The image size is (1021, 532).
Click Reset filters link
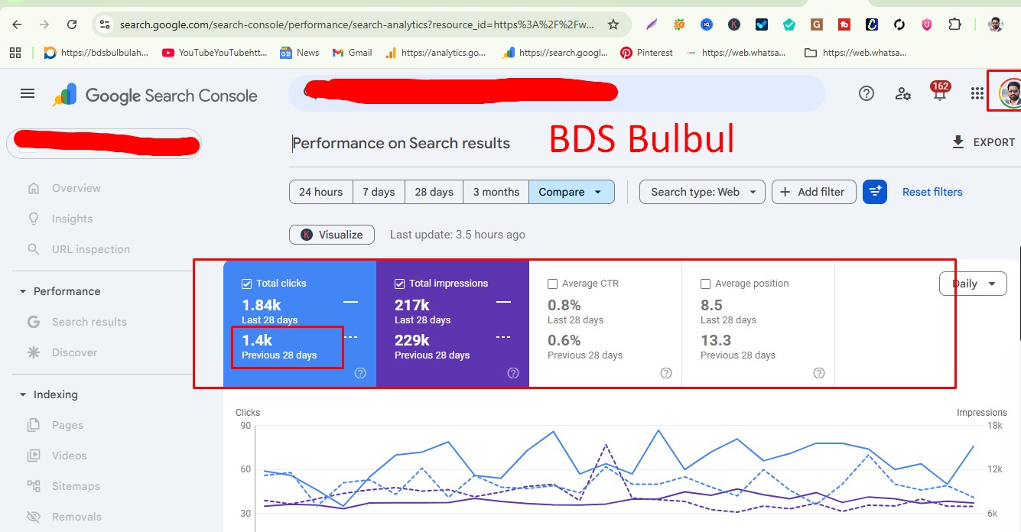tap(932, 192)
